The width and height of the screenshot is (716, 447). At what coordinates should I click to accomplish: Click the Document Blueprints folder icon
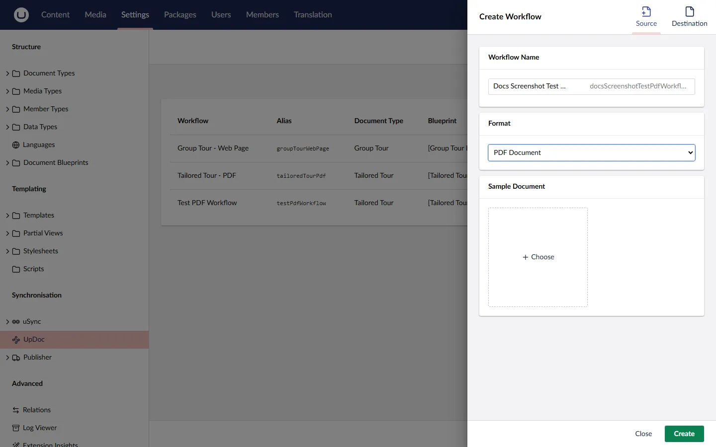[x=16, y=163]
